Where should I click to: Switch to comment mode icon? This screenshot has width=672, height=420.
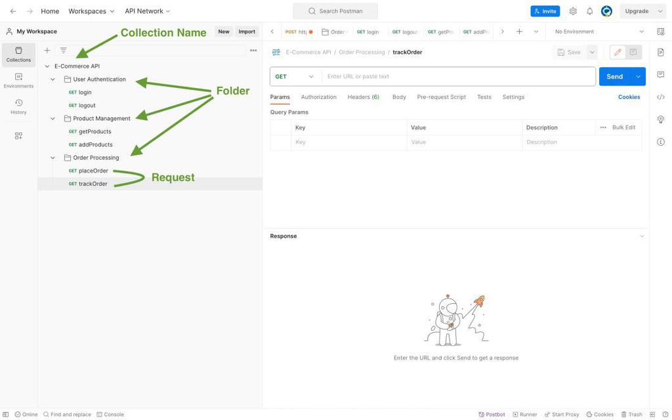point(633,52)
